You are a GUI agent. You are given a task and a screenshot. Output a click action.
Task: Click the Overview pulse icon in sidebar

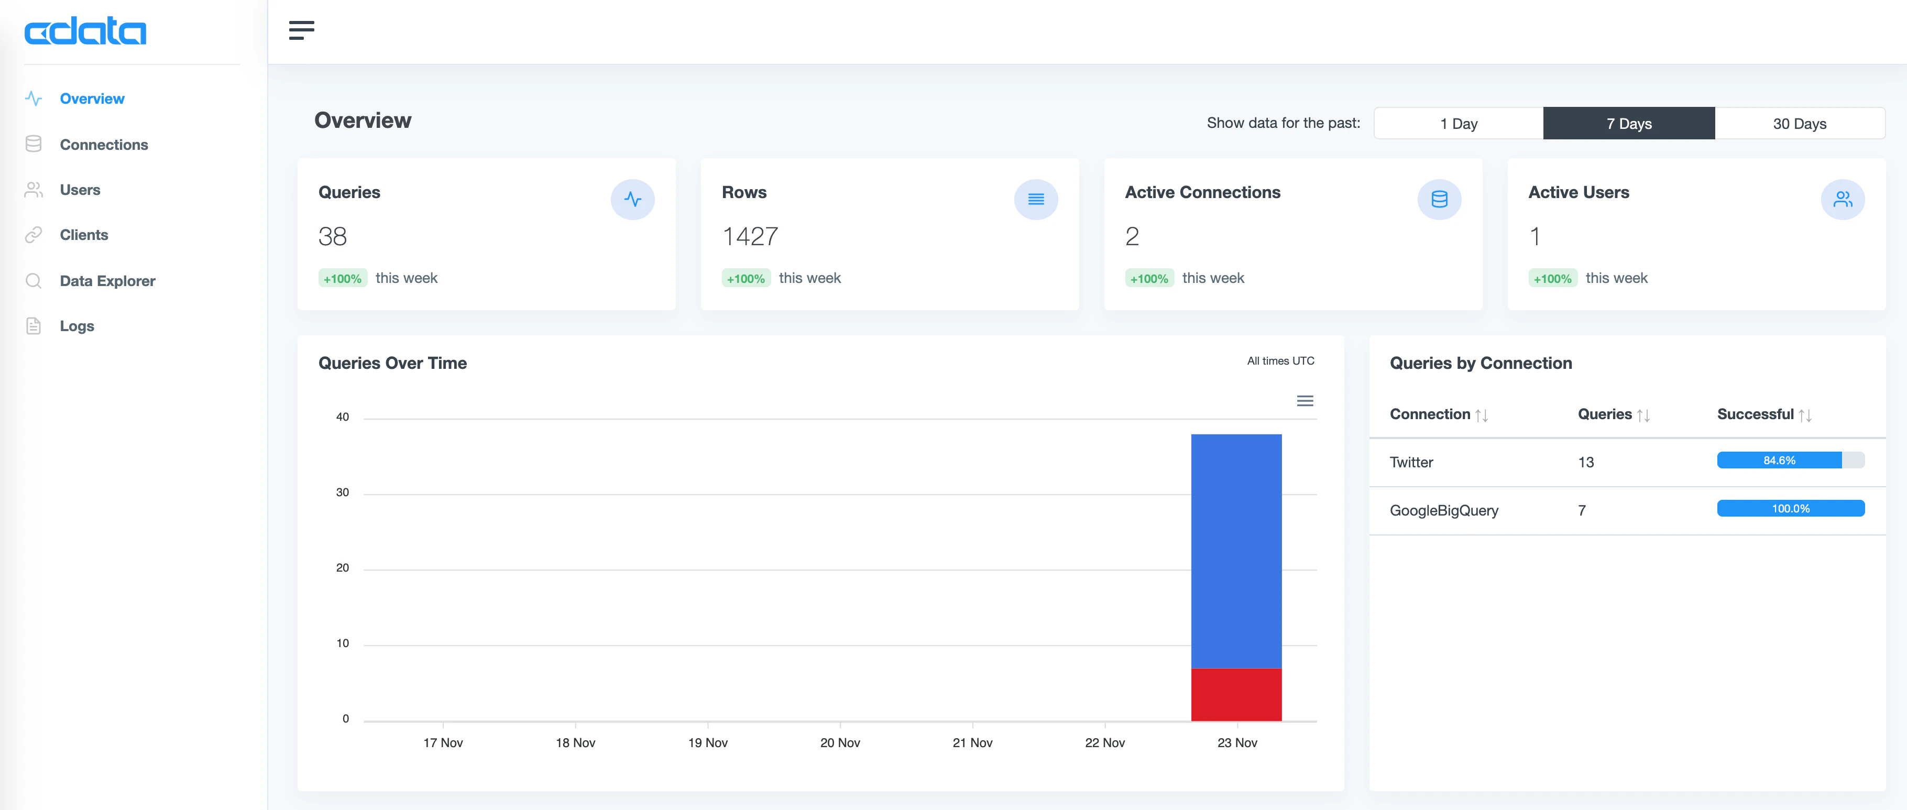[x=34, y=98]
